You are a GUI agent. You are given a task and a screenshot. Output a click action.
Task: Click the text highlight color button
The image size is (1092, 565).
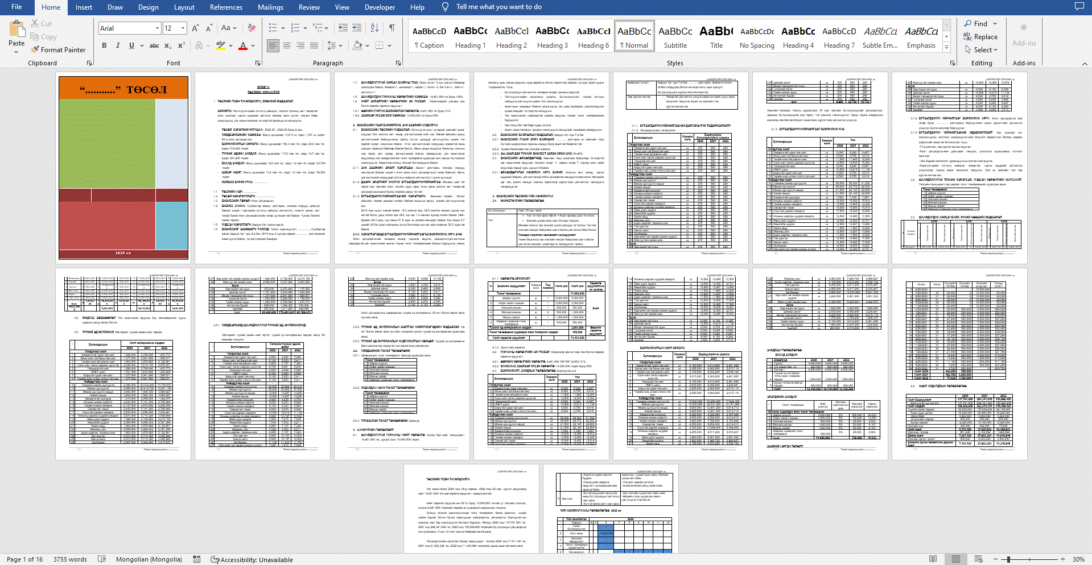pos(221,45)
